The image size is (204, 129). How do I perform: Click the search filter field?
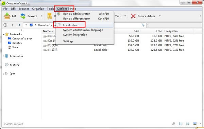pyautogui.click(x=174, y=25)
